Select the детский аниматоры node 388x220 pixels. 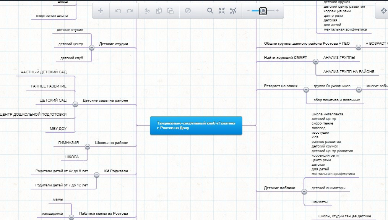pos(328,188)
